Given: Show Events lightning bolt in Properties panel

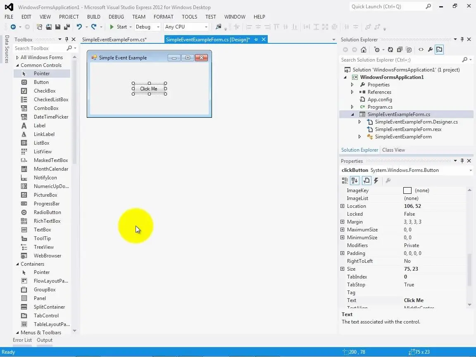Looking at the screenshot, I should tap(376, 181).
